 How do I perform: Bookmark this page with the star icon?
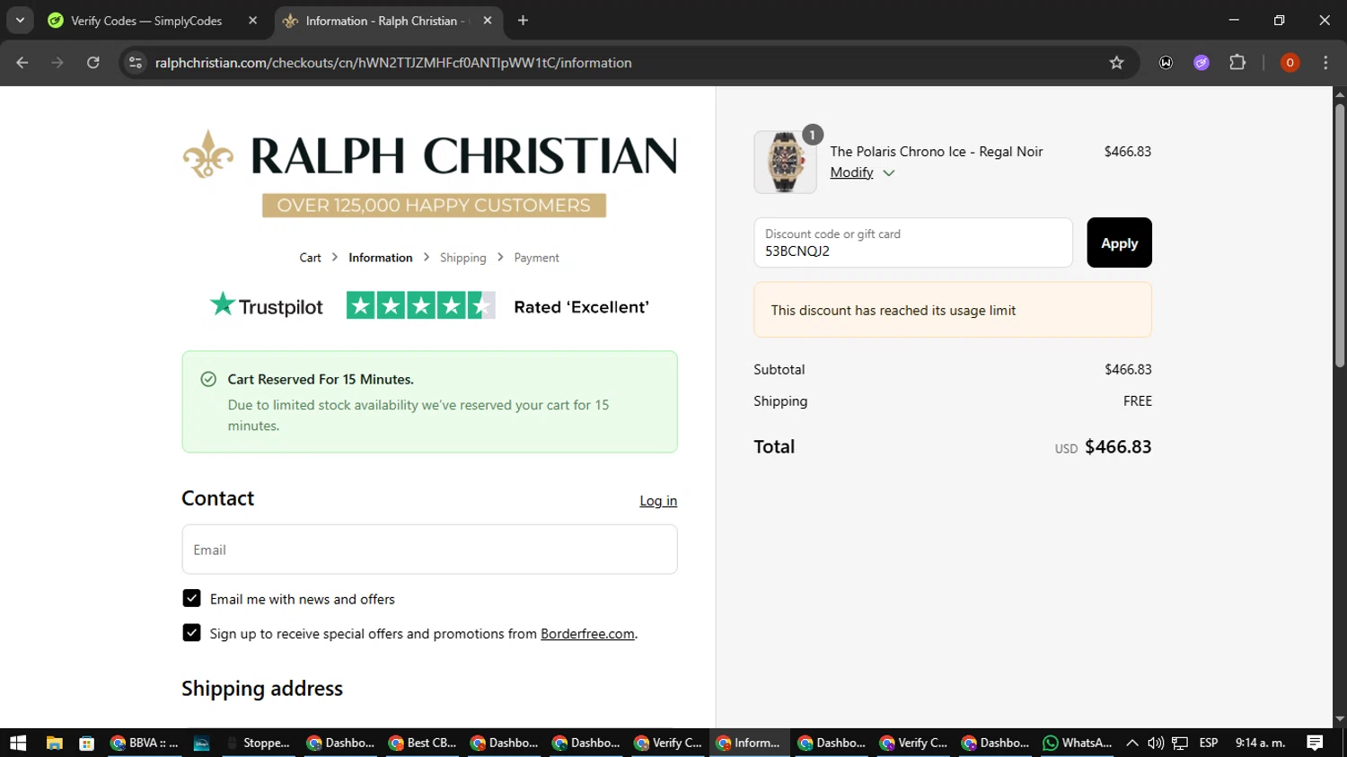tap(1116, 63)
